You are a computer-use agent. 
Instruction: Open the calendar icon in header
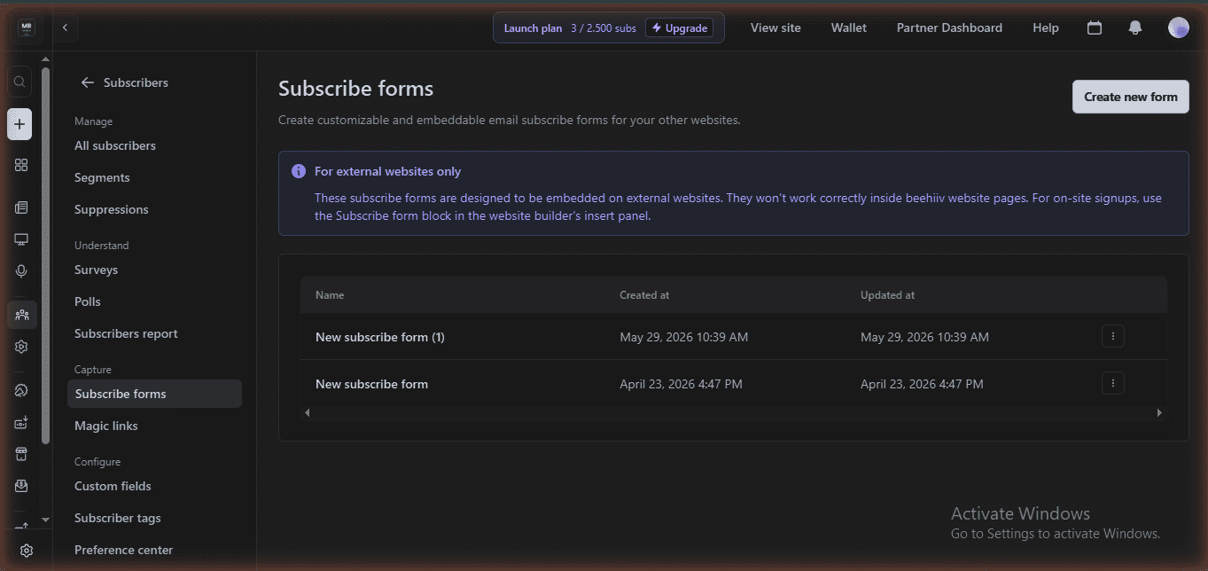click(1095, 27)
